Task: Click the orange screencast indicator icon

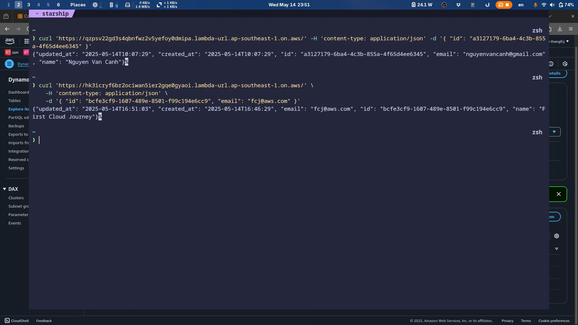Action: (500, 5)
